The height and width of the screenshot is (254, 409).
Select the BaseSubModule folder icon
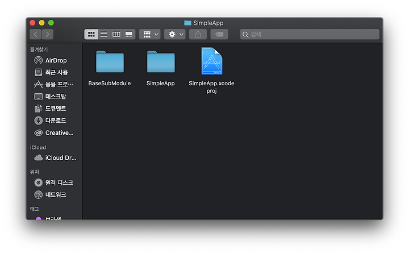tap(110, 61)
